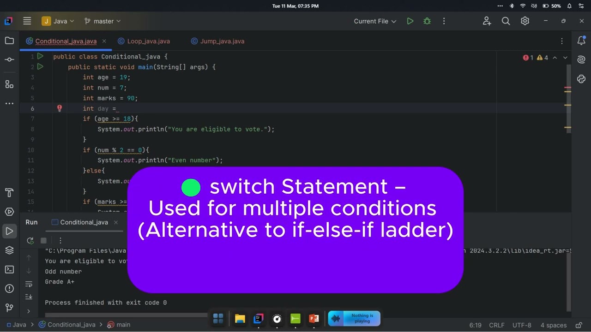Open the Structure tool window
The height and width of the screenshot is (332, 591).
coord(9,84)
